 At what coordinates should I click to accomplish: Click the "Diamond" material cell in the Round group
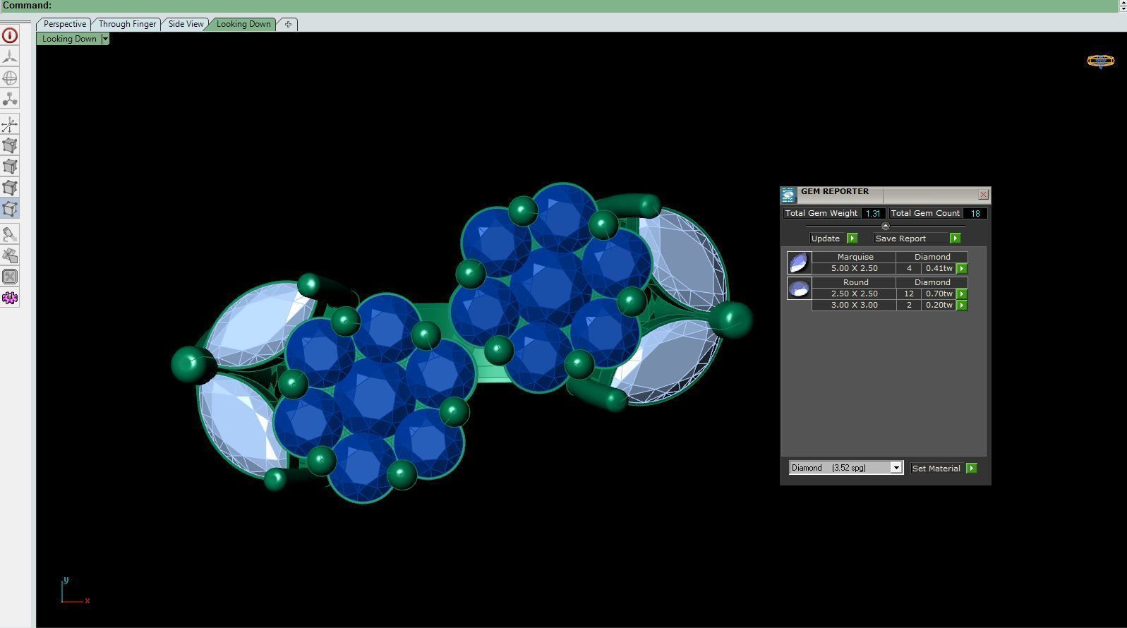932,282
